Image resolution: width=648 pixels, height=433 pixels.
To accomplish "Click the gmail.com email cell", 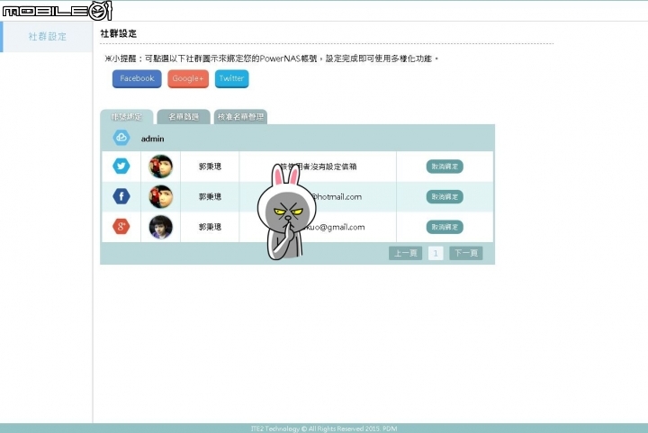I will click(x=318, y=227).
